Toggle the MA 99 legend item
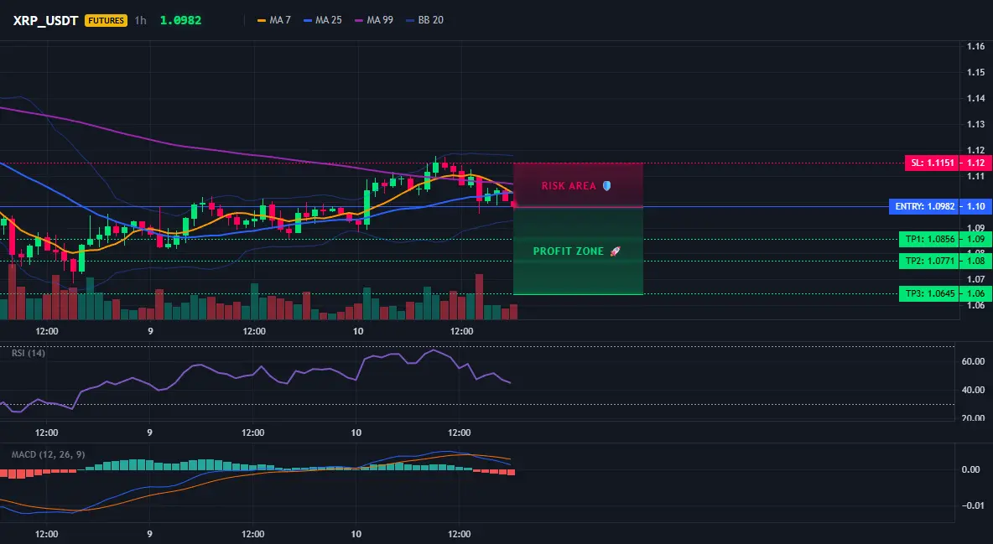 374,20
